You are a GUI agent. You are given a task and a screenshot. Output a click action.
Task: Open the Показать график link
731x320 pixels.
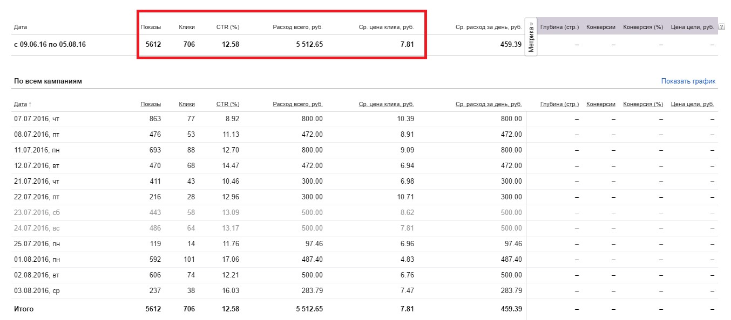(688, 81)
